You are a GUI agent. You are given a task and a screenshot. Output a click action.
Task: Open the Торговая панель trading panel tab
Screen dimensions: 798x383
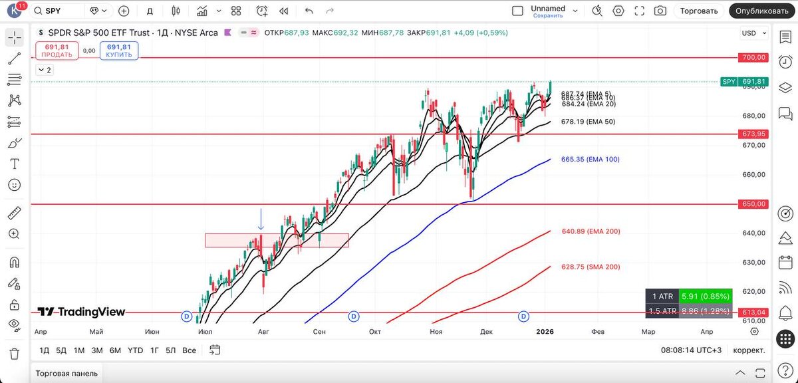click(66, 373)
